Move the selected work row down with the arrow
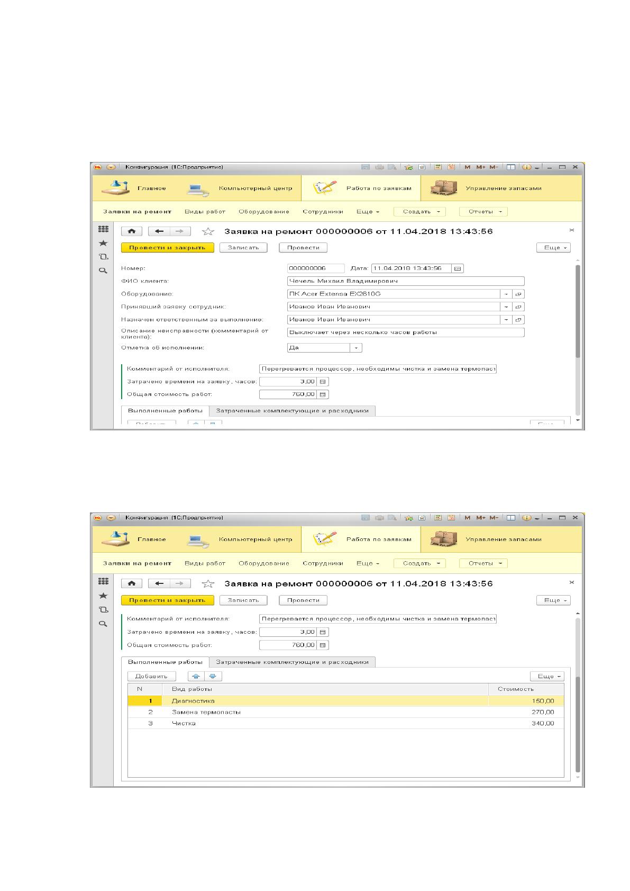Image resolution: width=630 pixels, height=891 pixels. [x=213, y=676]
